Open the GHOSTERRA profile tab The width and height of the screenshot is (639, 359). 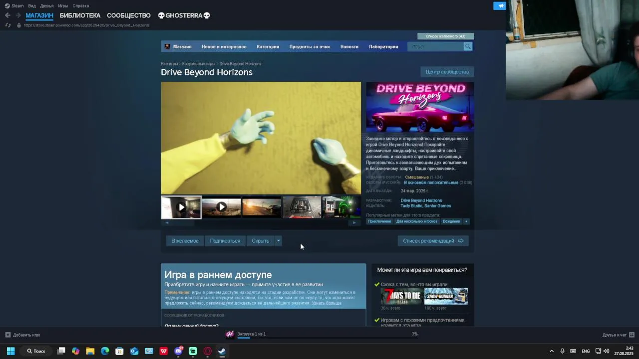(x=184, y=15)
